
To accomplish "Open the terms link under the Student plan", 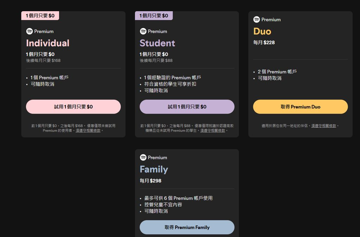I will (213, 130).
